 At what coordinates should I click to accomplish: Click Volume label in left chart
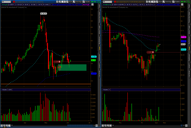(4, 90)
